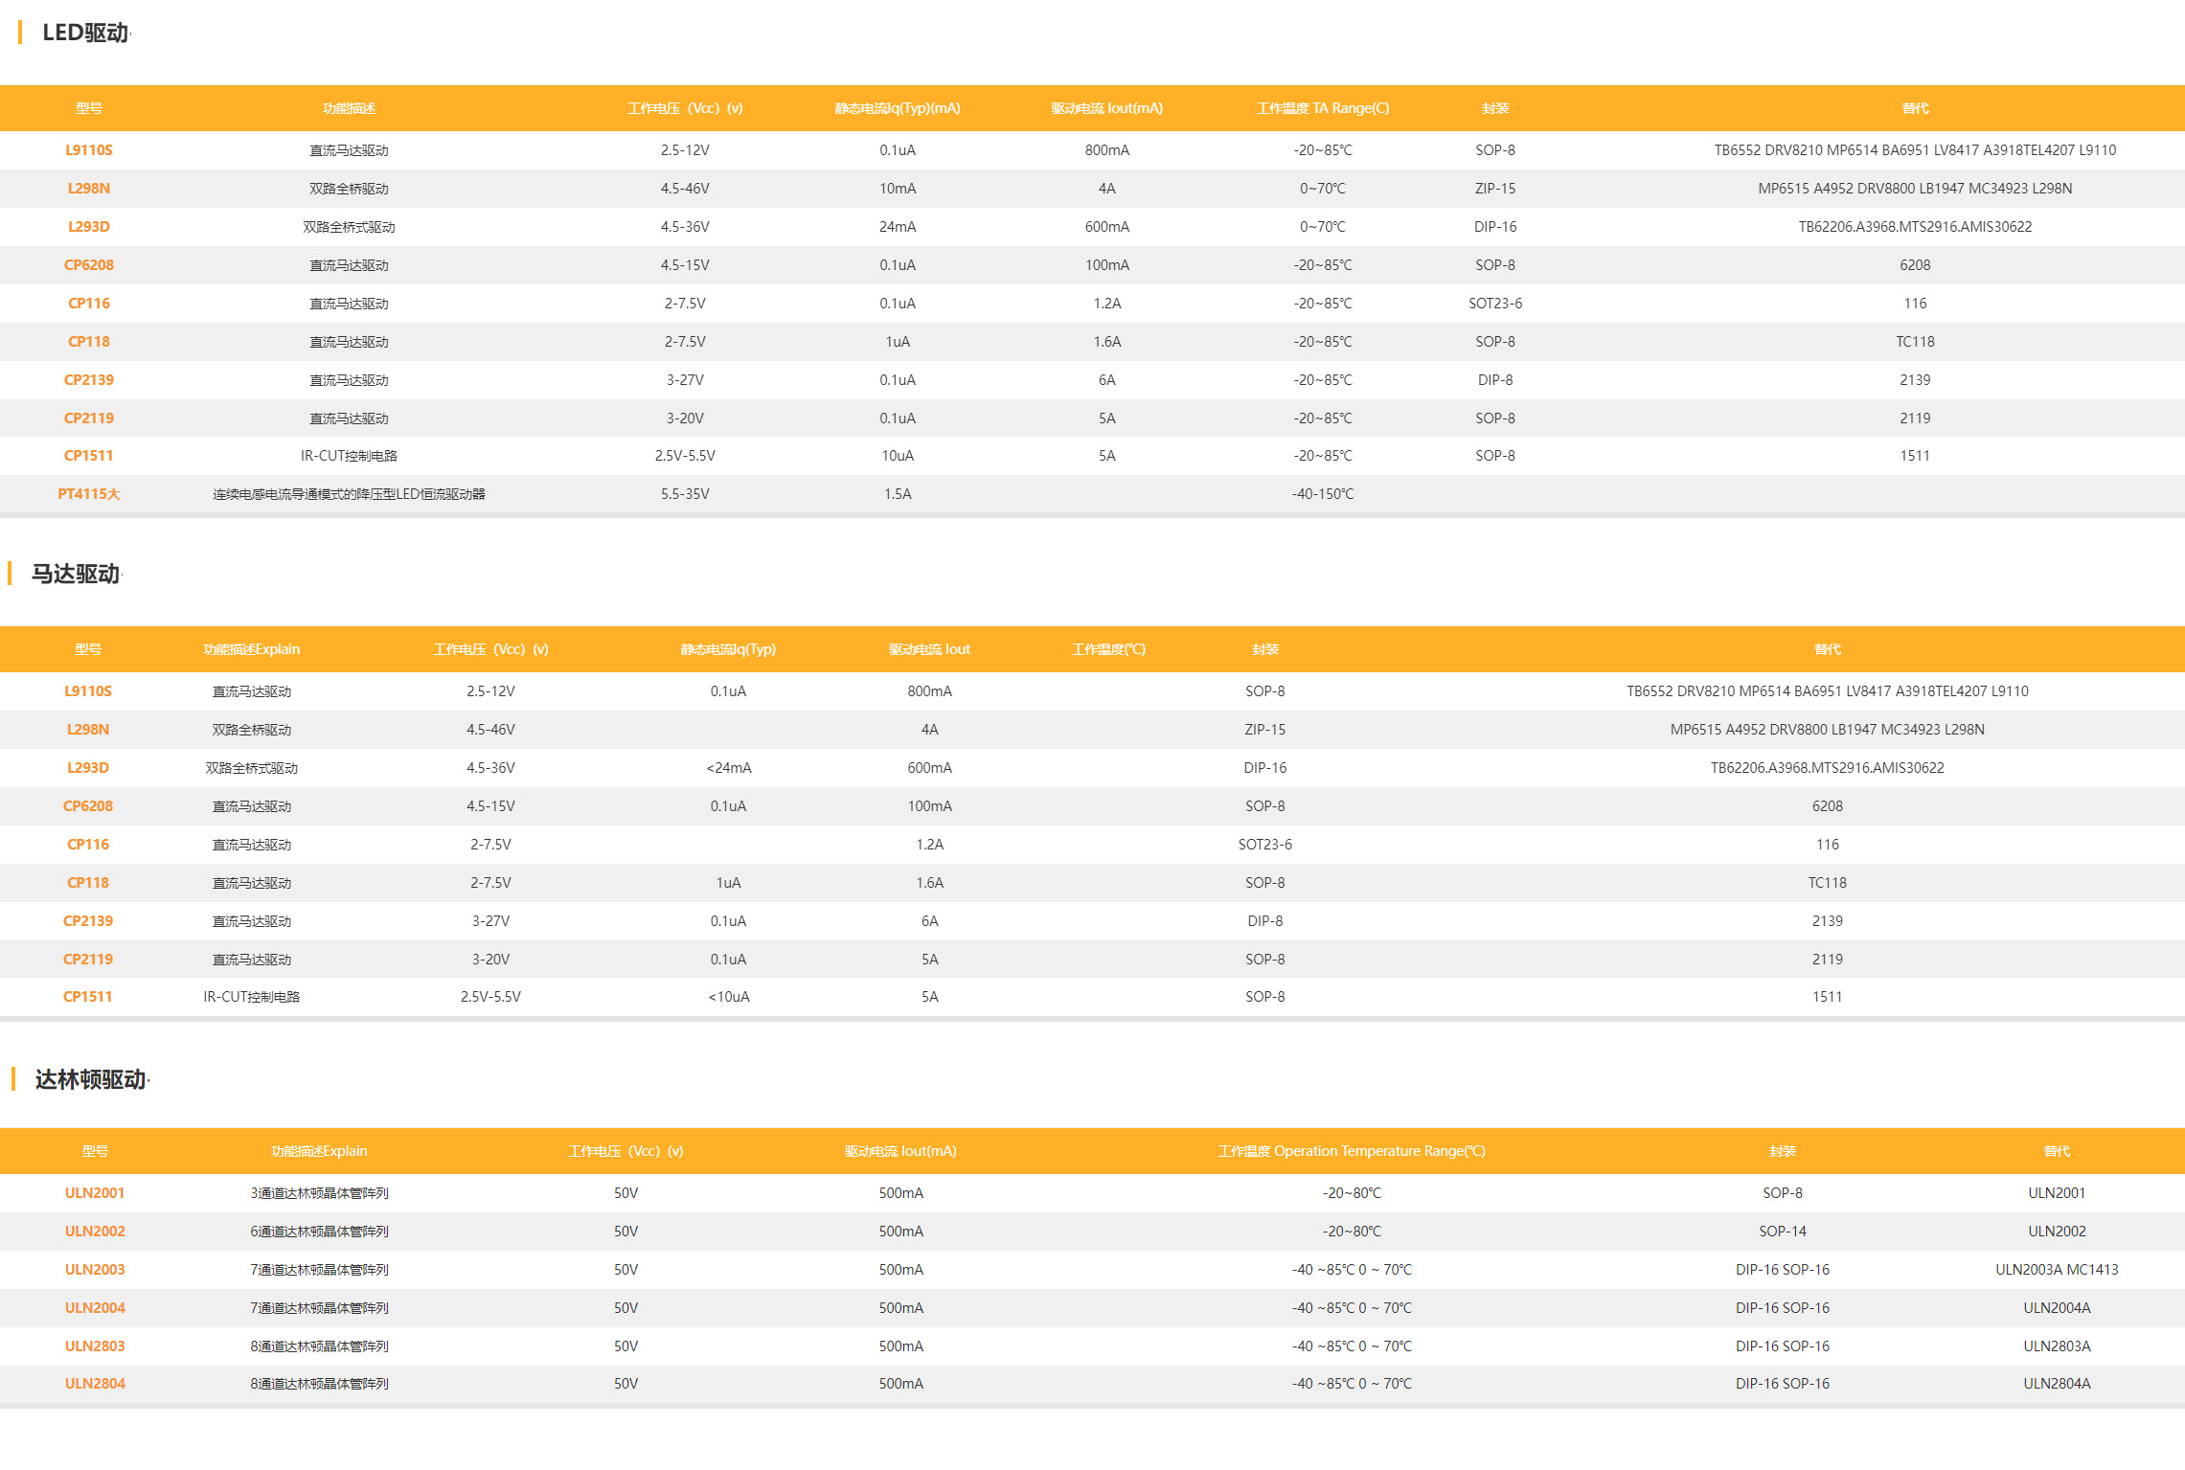Click CP118 in the 马达驱动 table
The image size is (2185, 1470).
(x=88, y=883)
